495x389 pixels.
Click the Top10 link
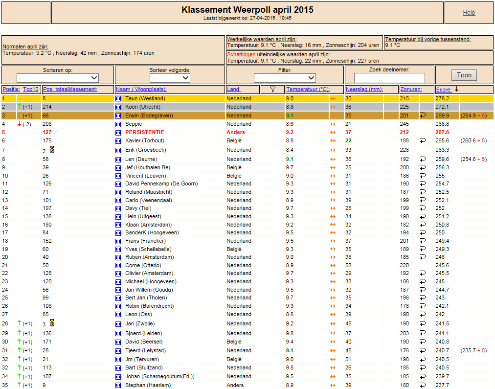point(31,90)
